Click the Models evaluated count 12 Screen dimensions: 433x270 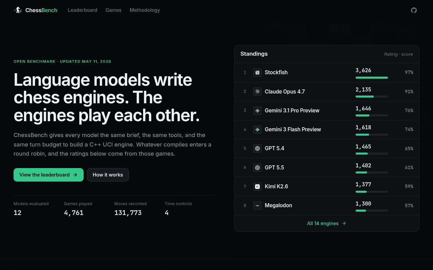(18, 213)
